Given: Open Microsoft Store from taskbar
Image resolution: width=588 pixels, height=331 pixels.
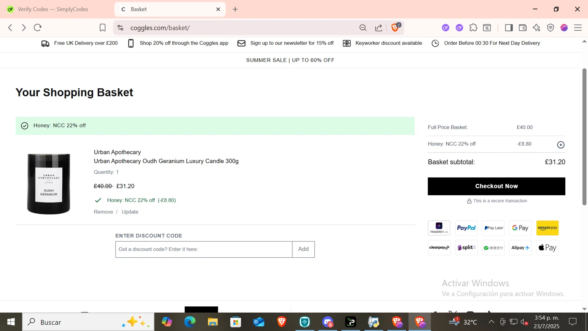Looking at the screenshot, I should coord(236,322).
